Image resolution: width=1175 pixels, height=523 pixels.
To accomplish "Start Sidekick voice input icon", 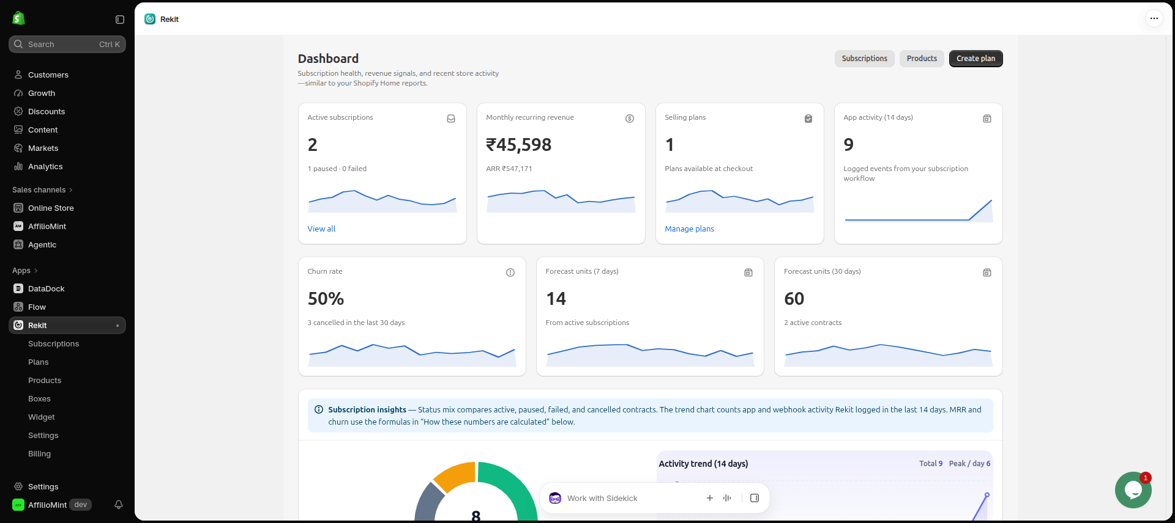I will [727, 498].
